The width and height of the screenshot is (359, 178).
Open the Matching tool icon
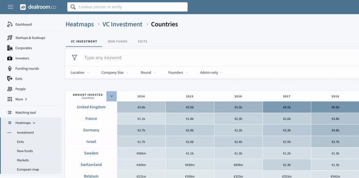coord(9,113)
